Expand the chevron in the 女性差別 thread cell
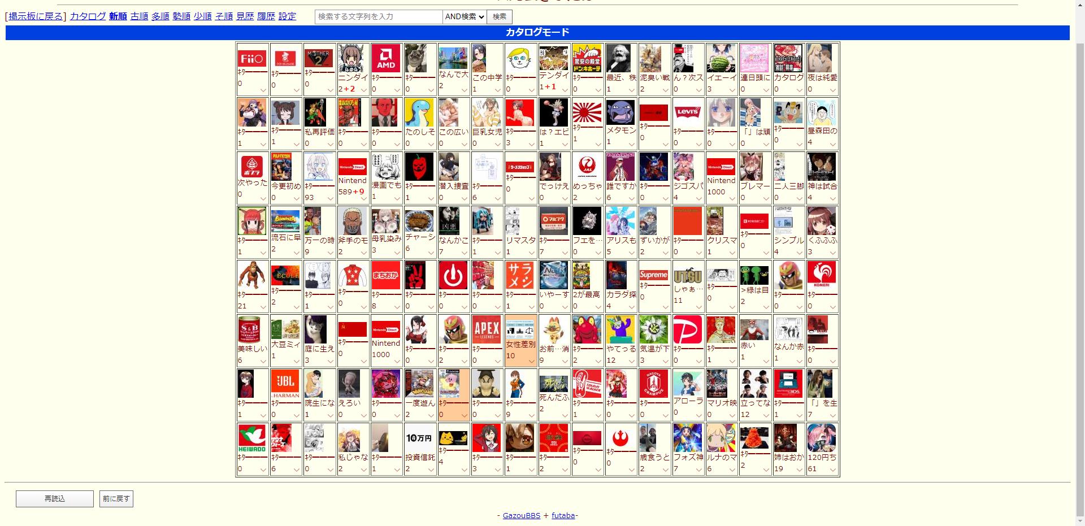The height and width of the screenshot is (526, 1085). (531, 362)
